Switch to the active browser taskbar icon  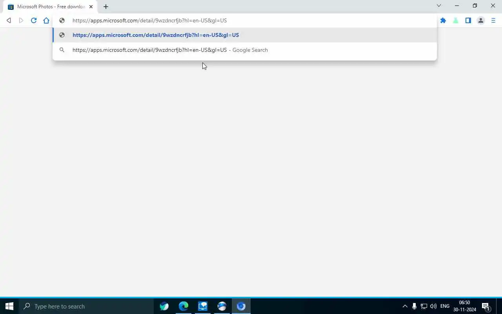(241, 306)
